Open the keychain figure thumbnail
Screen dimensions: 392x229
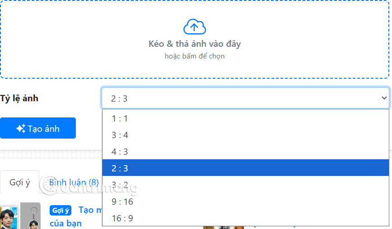[30, 217]
